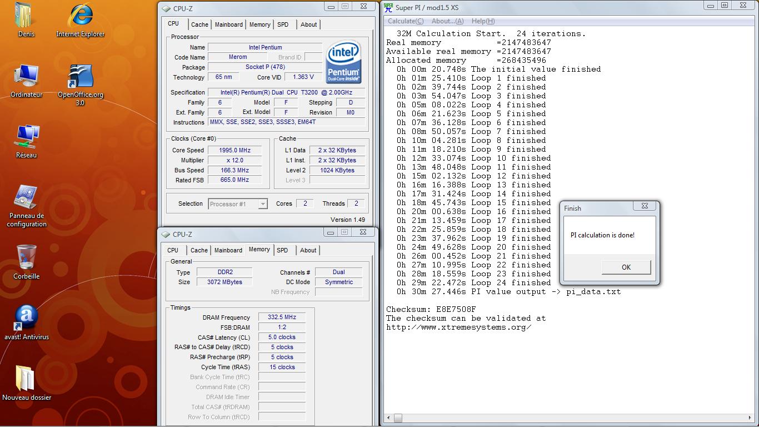The height and width of the screenshot is (427, 759).
Task: Switch to CPU tab in top CPU-Z
Action: (173, 24)
